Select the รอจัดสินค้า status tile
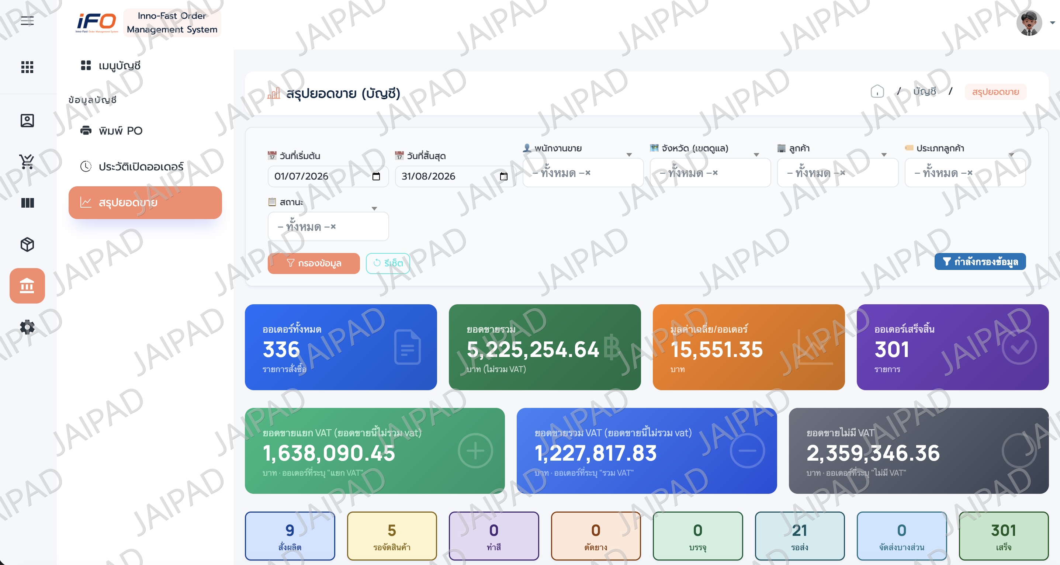1060x565 pixels. (x=392, y=536)
